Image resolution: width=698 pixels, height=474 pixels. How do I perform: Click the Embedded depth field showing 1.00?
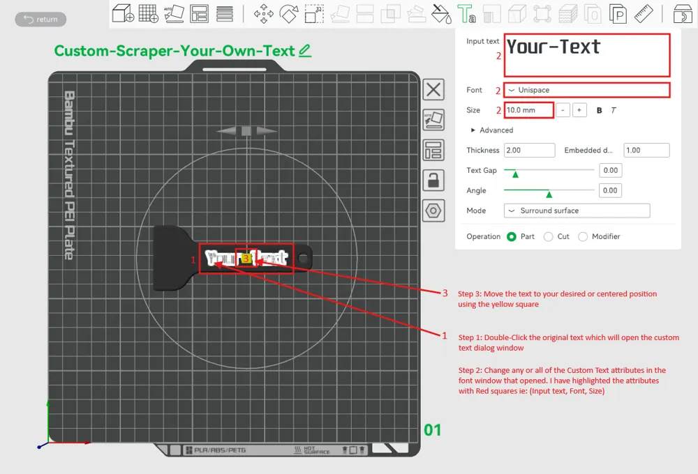pyautogui.click(x=646, y=151)
